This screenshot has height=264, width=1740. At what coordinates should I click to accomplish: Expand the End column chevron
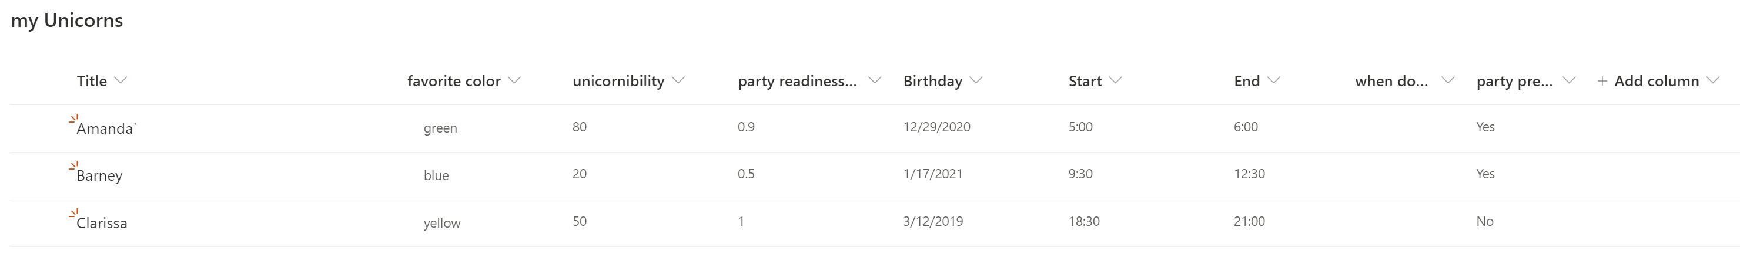point(1274,80)
